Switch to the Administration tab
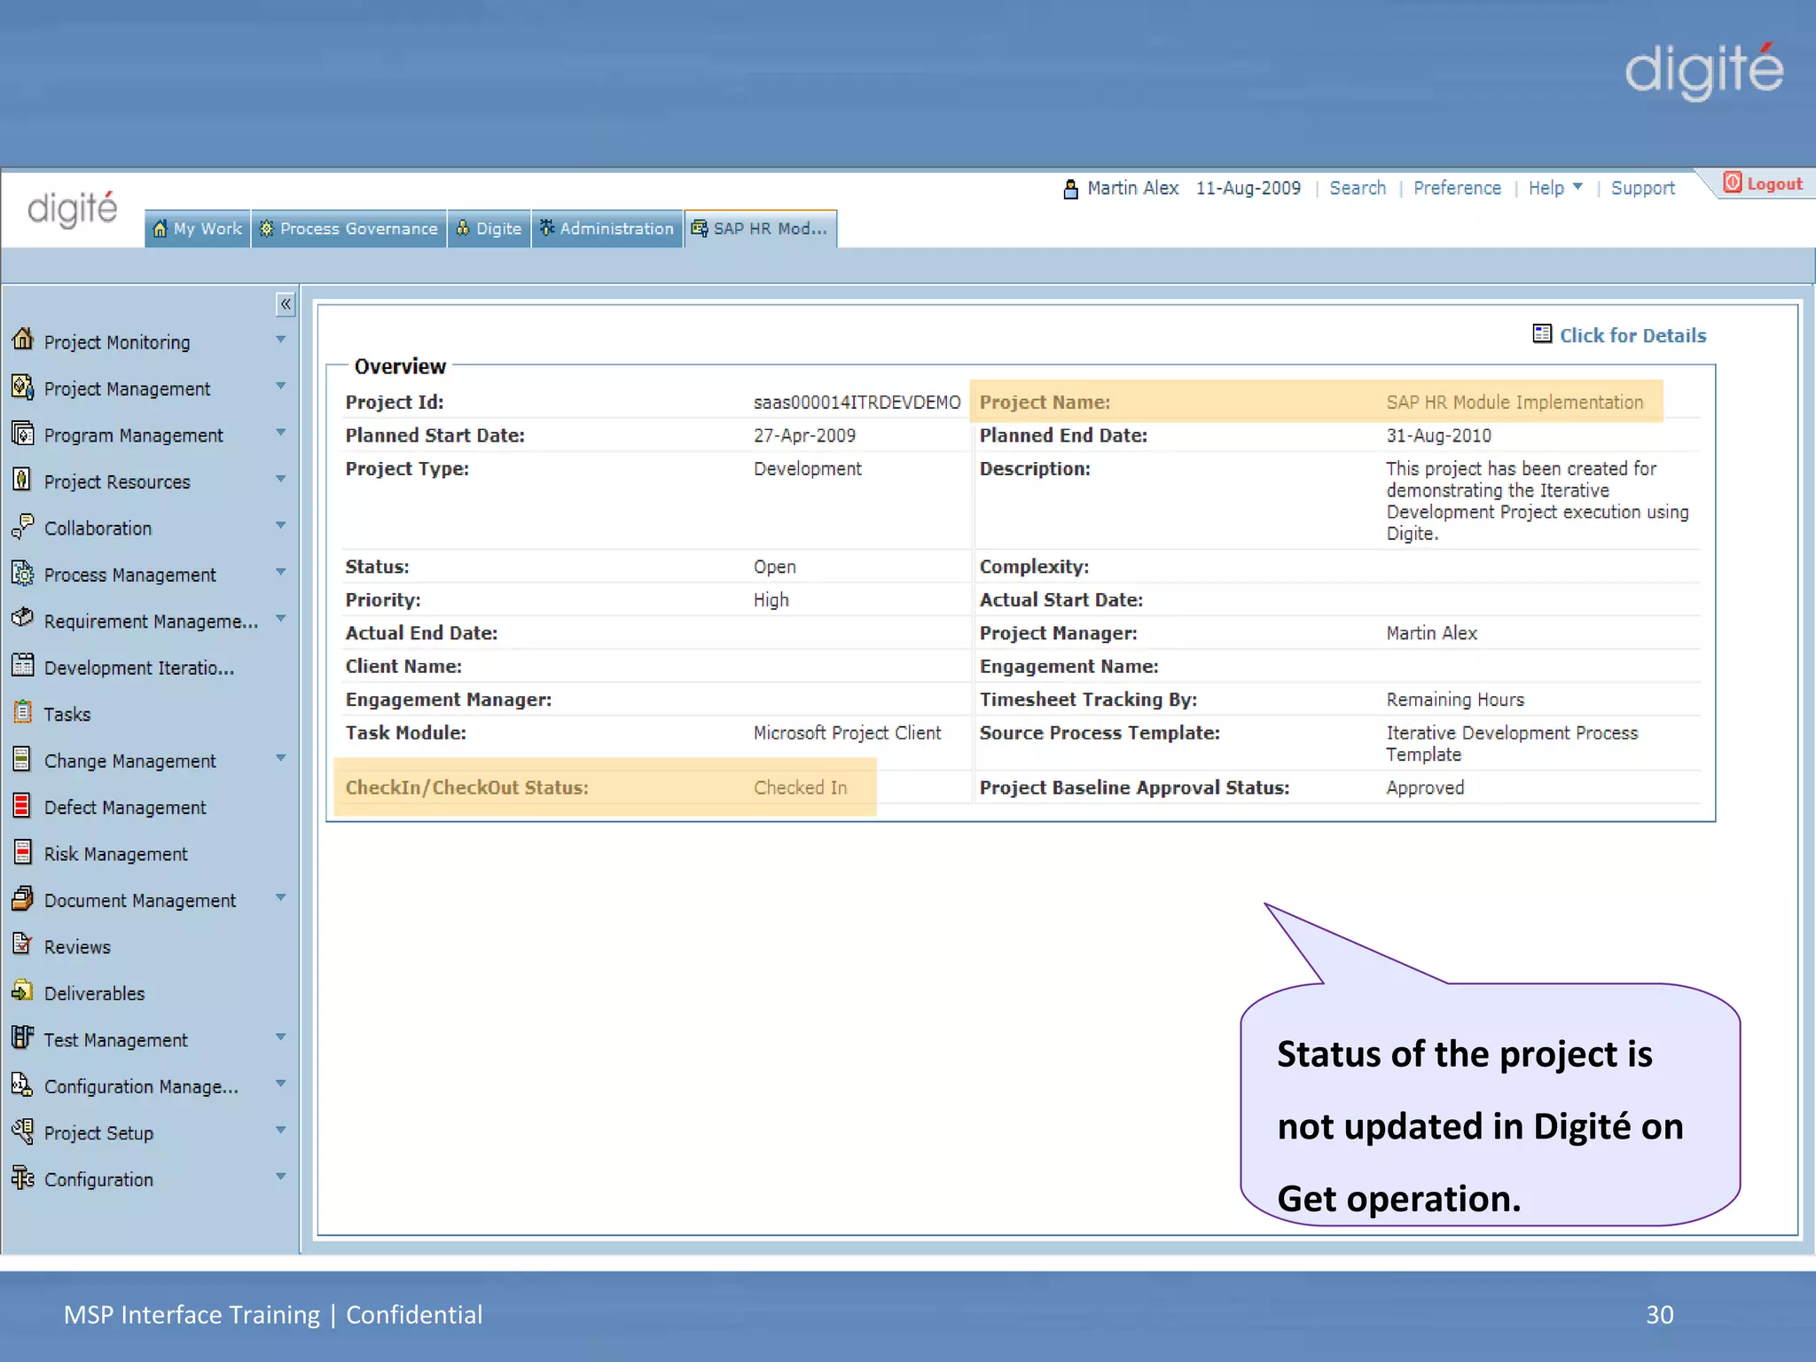The height and width of the screenshot is (1362, 1816). point(607,229)
